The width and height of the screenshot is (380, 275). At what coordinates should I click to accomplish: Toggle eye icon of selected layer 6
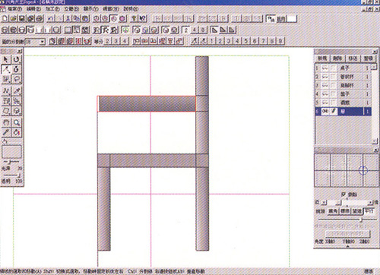click(x=325, y=112)
